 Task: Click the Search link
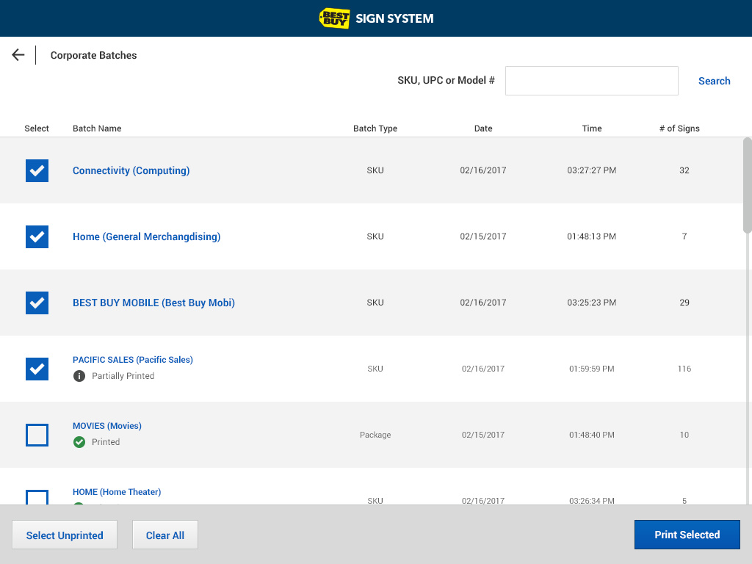point(714,81)
